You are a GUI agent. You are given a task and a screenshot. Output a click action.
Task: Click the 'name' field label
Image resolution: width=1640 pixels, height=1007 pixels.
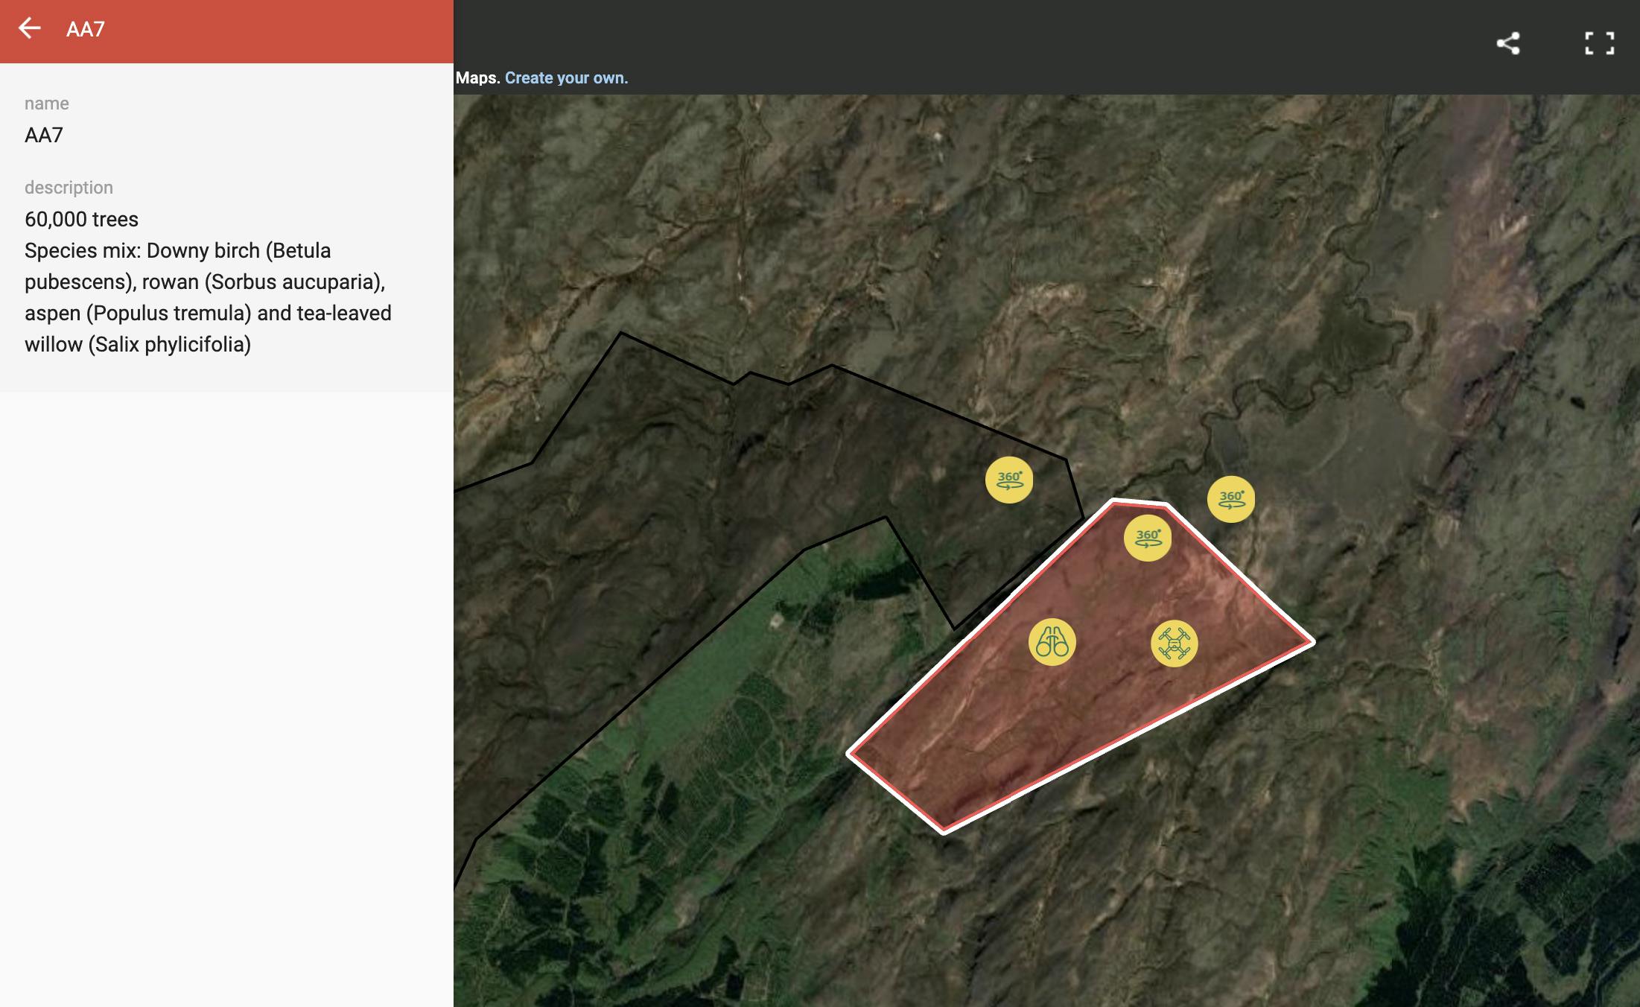(47, 104)
